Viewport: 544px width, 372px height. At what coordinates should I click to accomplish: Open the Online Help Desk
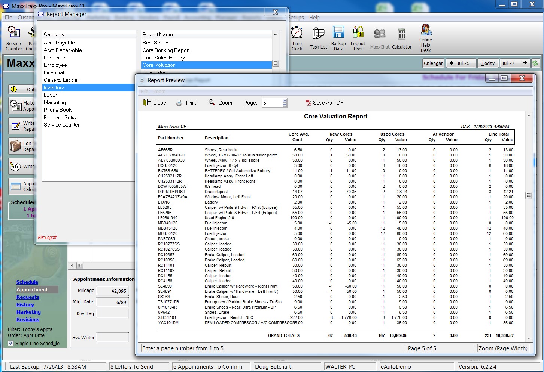(x=426, y=38)
